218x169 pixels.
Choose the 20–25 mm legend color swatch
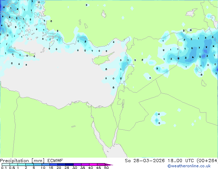click(x=62, y=165)
